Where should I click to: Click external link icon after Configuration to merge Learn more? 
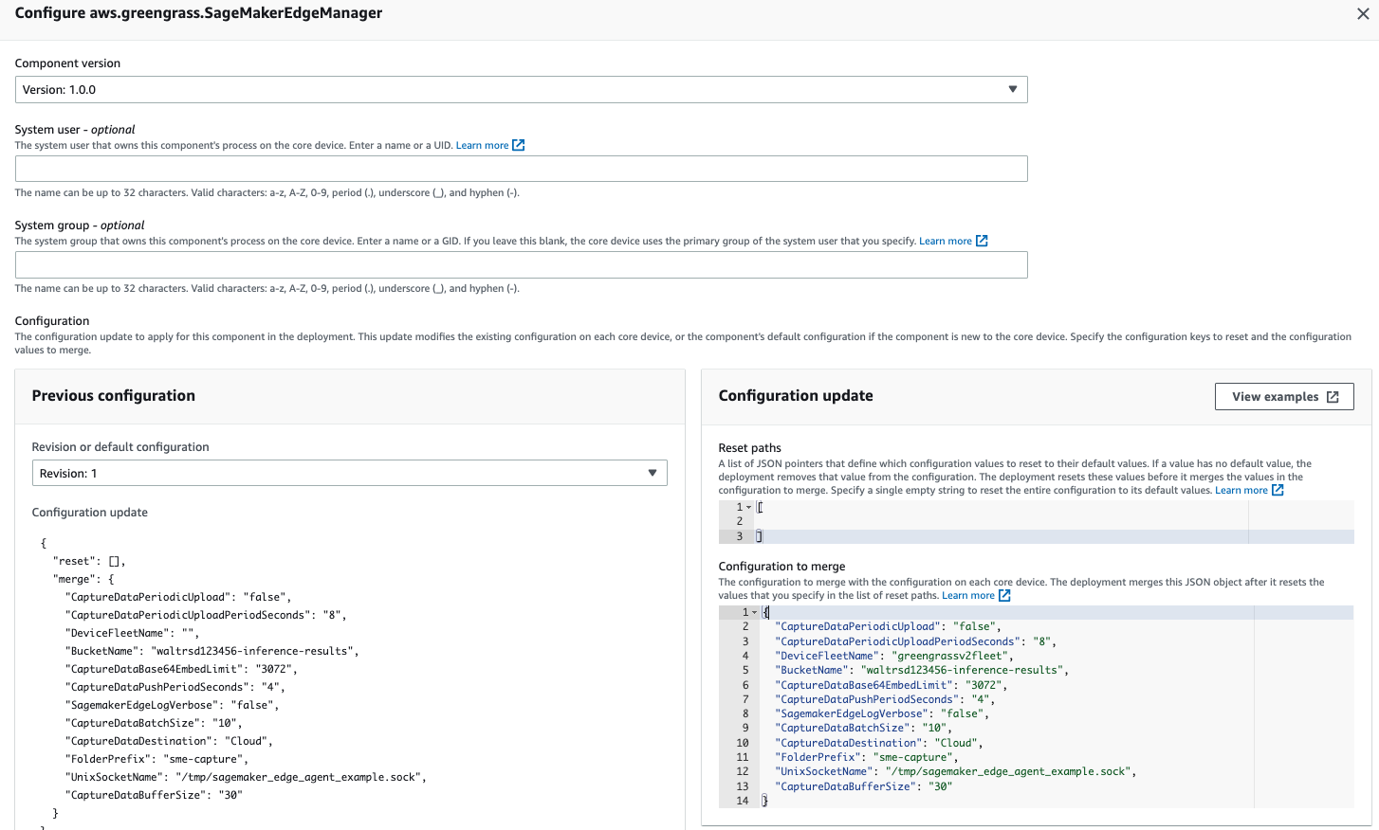1004,595
